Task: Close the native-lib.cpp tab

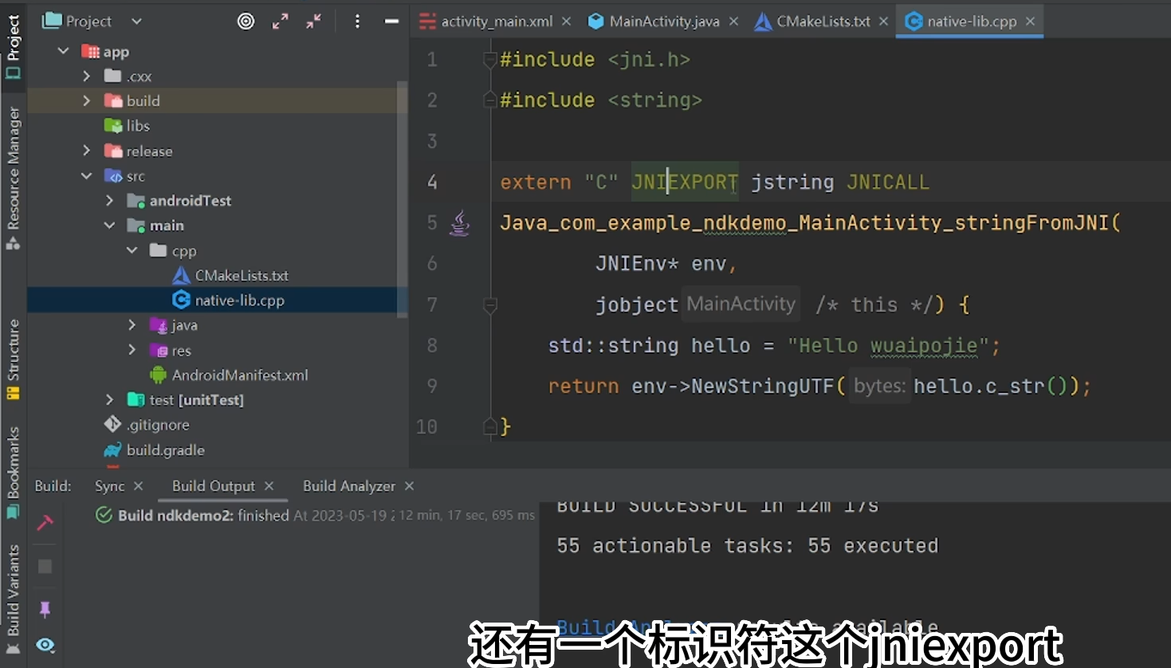Action: [1030, 22]
